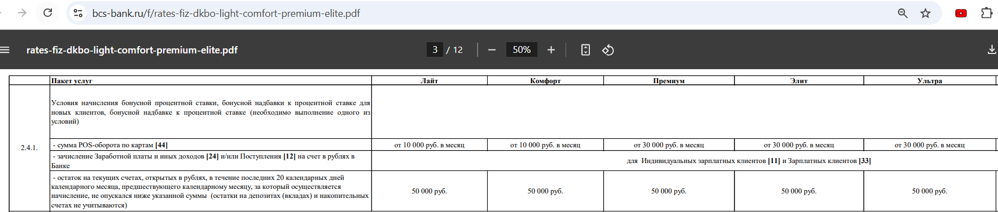The width and height of the screenshot is (998, 212).
Task: Click 'от 10 000 руб. в месяц' under Комфорт
Action: [545, 145]
